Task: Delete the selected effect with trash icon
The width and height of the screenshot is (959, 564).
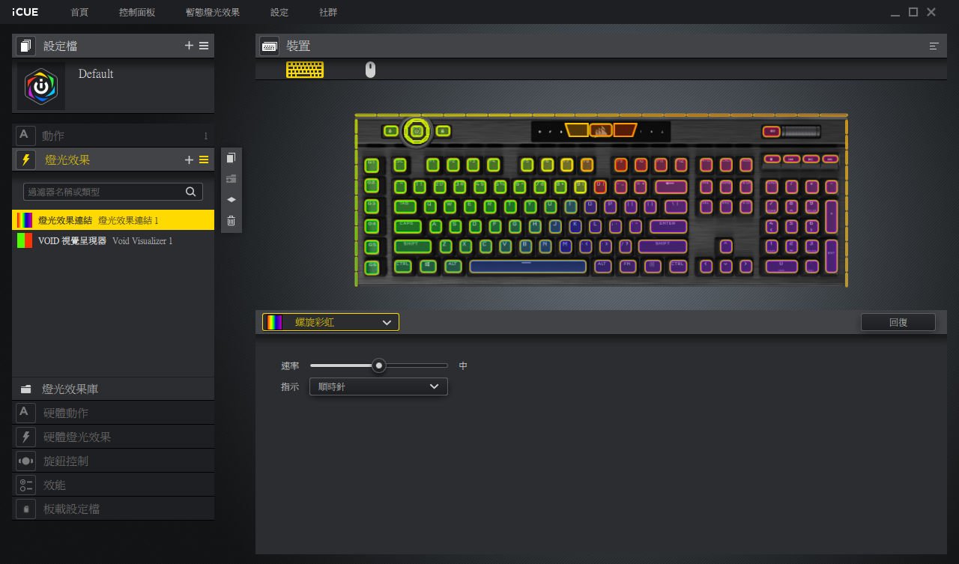Action: [x=232, y=220]
